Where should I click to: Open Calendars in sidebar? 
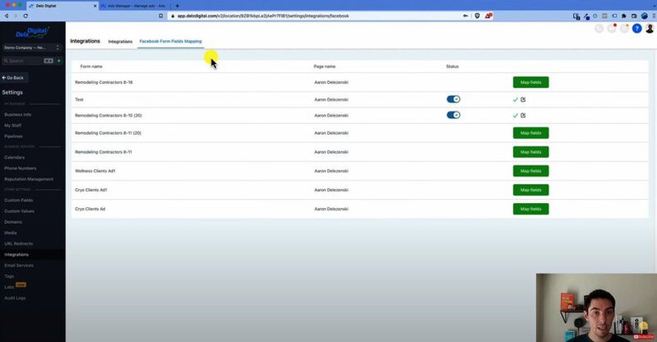[x=14, y=157]
